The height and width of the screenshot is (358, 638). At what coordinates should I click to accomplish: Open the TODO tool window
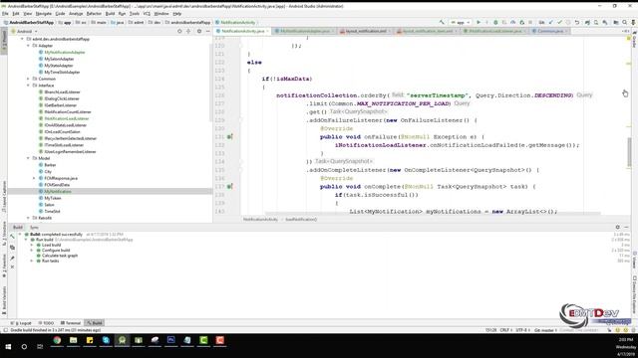click(47, 323)
